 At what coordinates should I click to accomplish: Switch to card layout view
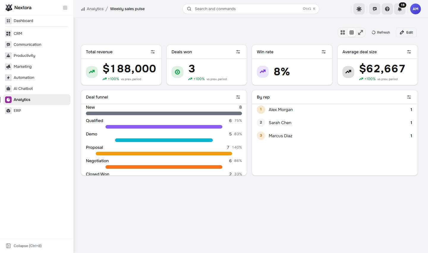pyautogui.click(x=343, y=32)
